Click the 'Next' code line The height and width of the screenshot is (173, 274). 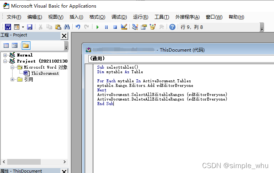click(102, 90)
